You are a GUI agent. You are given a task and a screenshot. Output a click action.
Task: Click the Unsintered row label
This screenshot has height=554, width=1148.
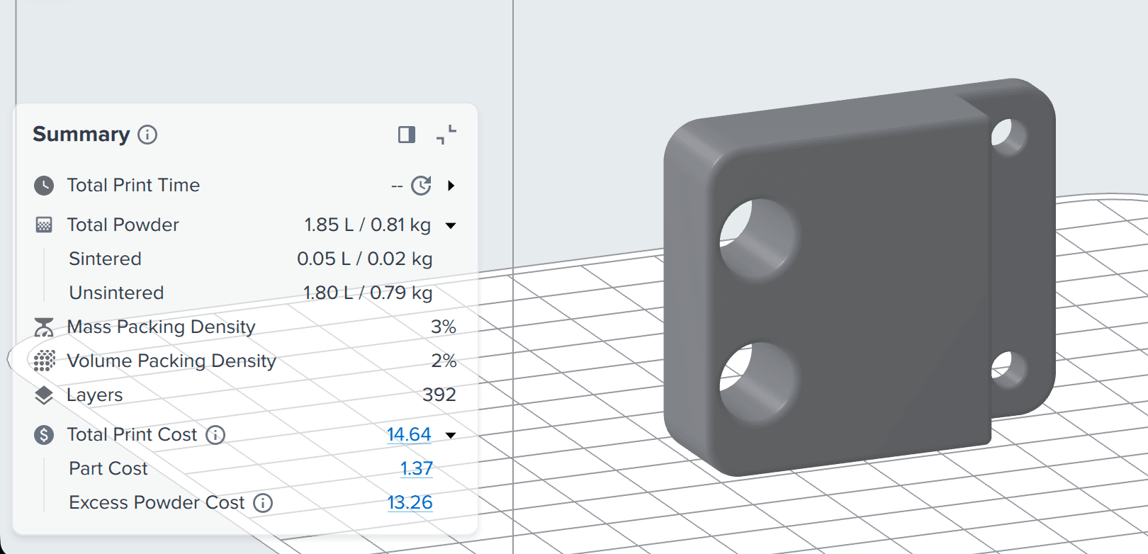click(116, 293)
